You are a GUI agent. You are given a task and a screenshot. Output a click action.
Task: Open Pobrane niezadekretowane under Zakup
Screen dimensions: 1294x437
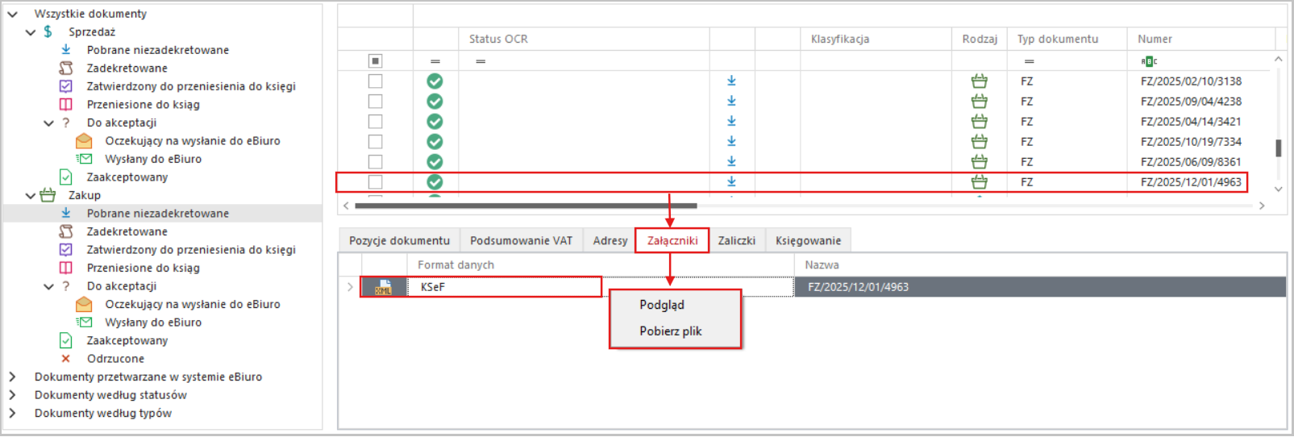coord(158,214)
